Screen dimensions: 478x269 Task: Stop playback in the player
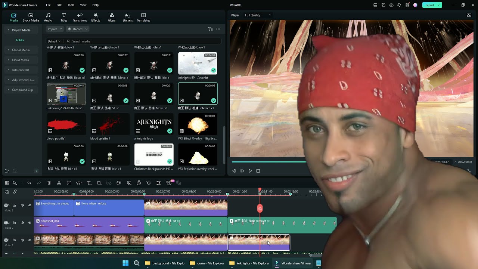[258, 171]
